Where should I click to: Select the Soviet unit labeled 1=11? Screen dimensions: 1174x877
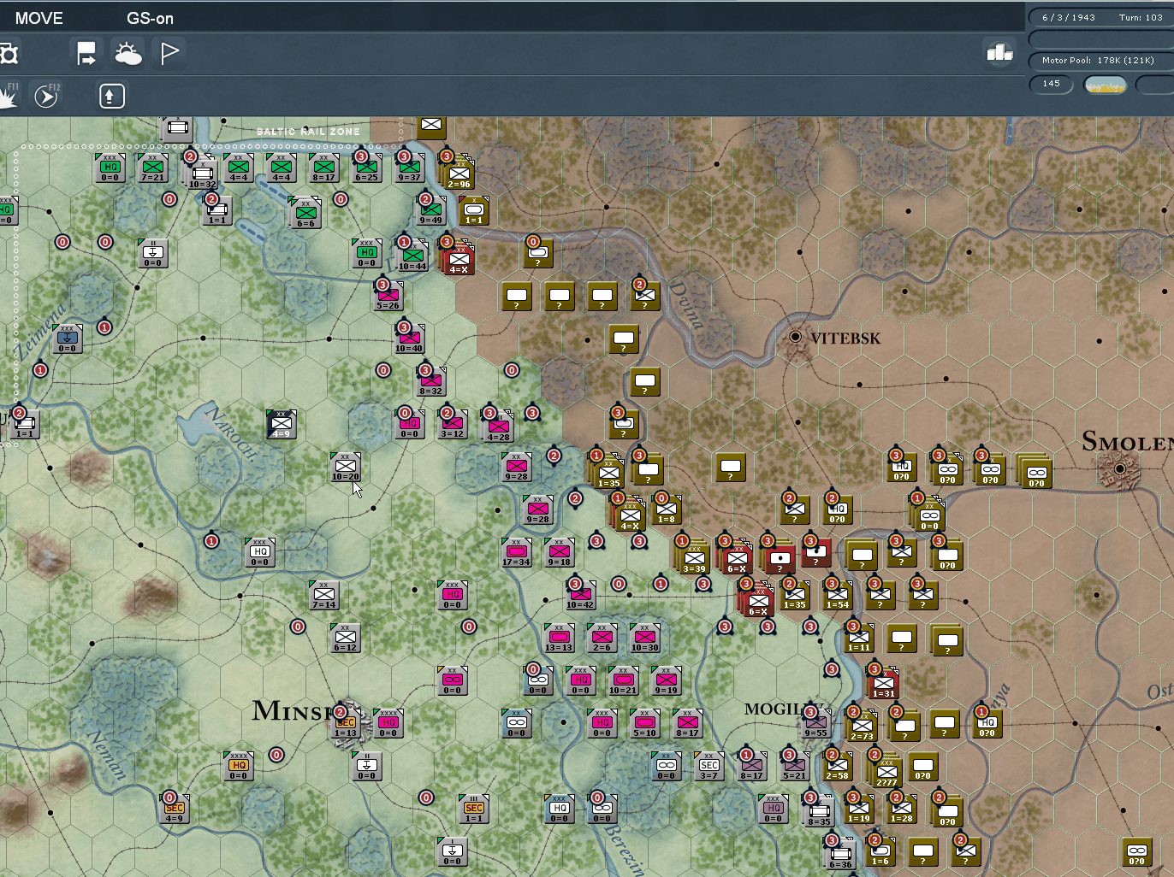click(x=859, y=638)
